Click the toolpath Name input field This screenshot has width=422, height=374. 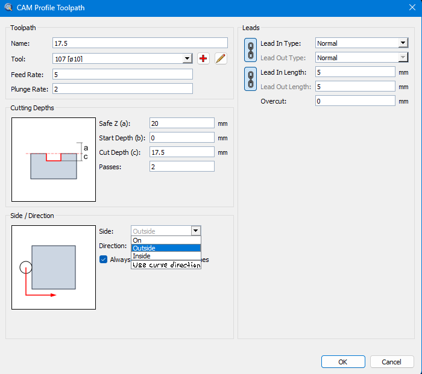coord(140,43)
